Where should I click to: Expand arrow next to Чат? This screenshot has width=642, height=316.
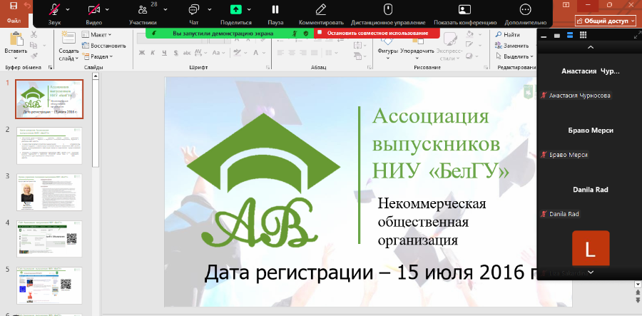pyautogui.click(x=210, y=9)
